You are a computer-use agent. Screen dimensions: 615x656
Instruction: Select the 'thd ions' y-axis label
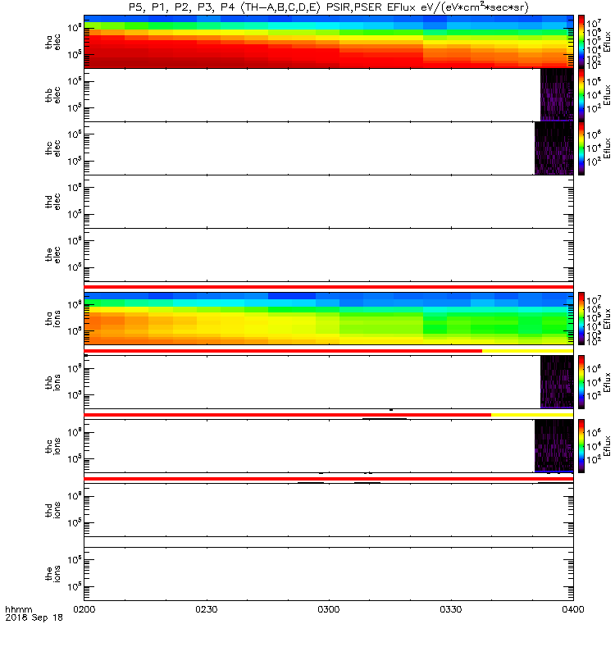[x=53, y=510]
